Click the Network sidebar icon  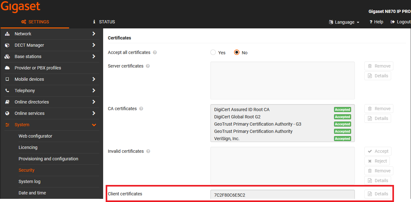(x=7, y=34)
